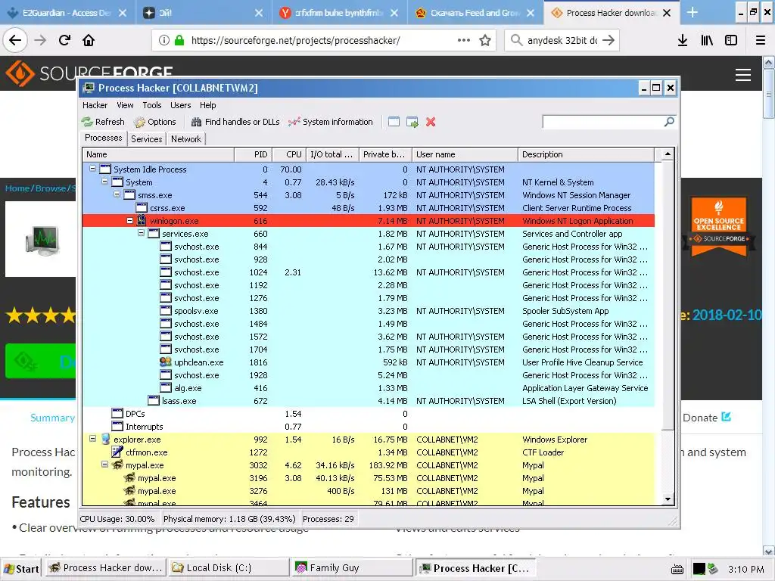Click the Donate link on SourceForge
The image size is (775, 581).
pos(707,418)
